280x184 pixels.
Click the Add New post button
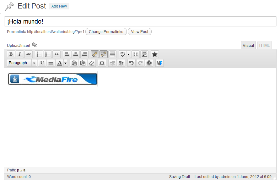pyautogui.click(x=59, y=6)
